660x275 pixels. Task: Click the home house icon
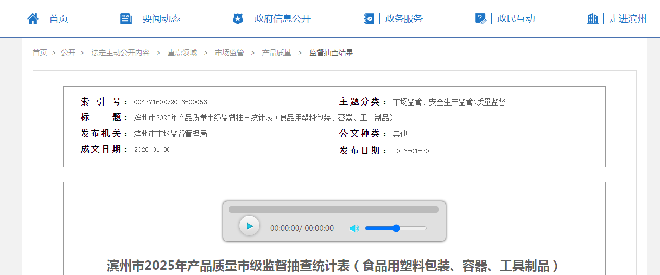pyautogui.click(x=33, y=19)
